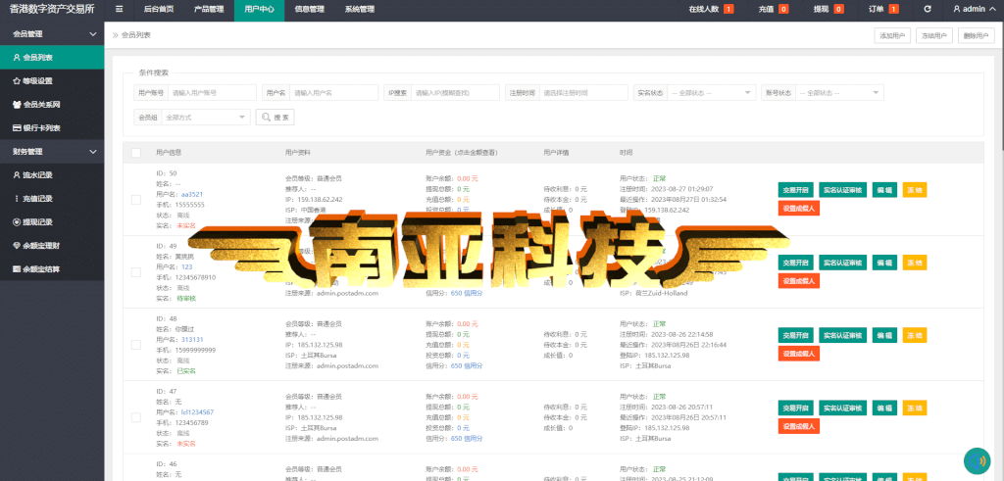Focus the 用户账号 input field
Viewport: 1004px width, 481px height.
coord(212,93)
